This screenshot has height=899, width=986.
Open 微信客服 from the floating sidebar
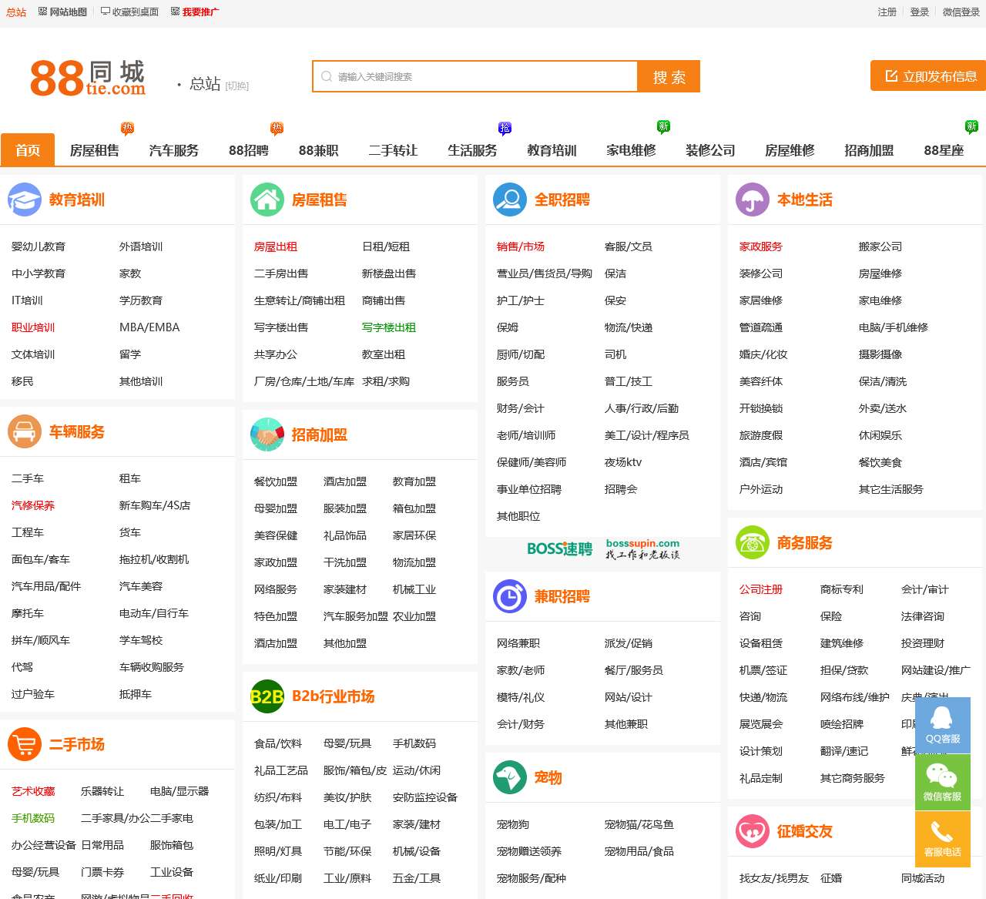[942, 782]
